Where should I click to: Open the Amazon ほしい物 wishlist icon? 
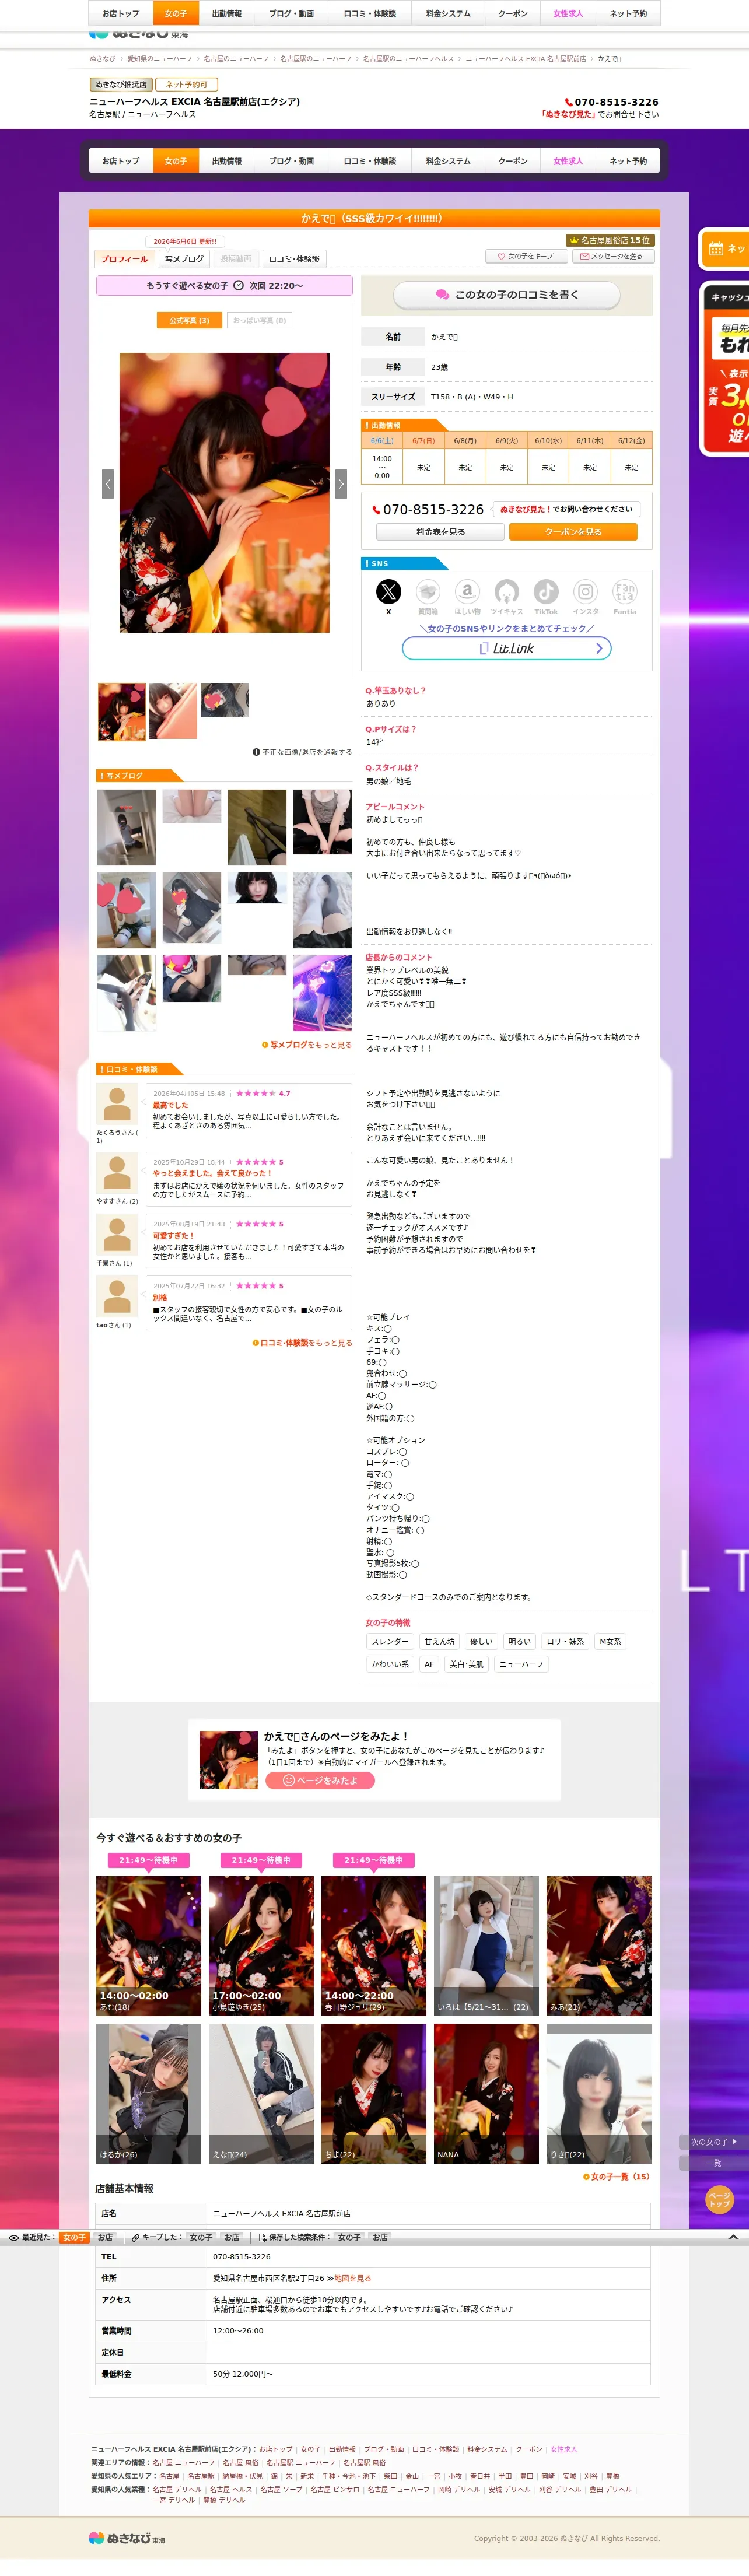(x=467, y=591)
